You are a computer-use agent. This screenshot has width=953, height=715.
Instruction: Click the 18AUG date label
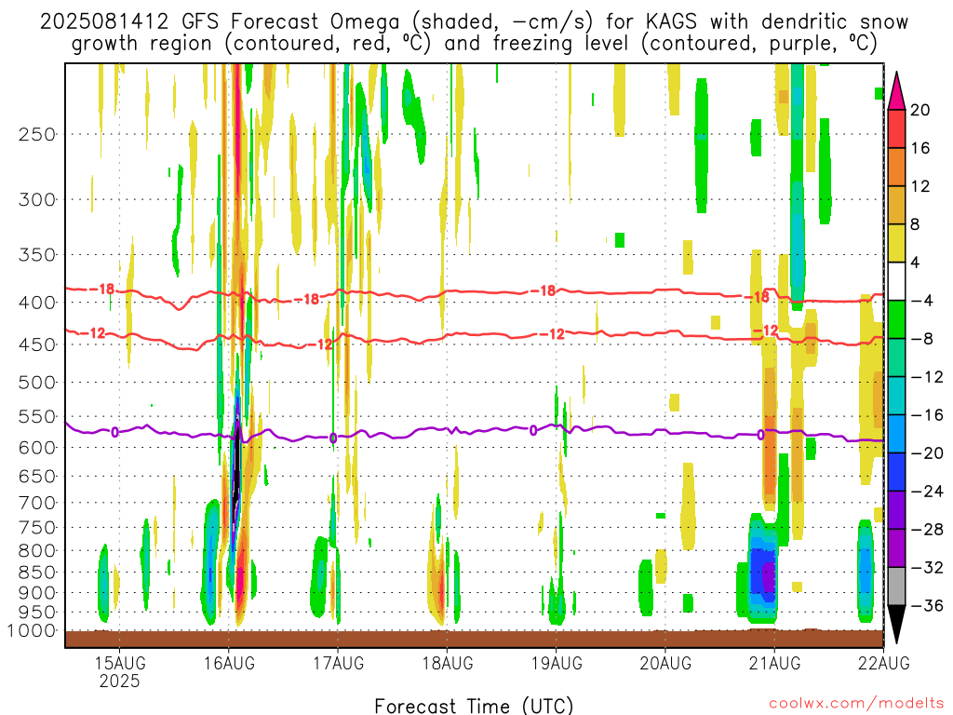point(448,663)
